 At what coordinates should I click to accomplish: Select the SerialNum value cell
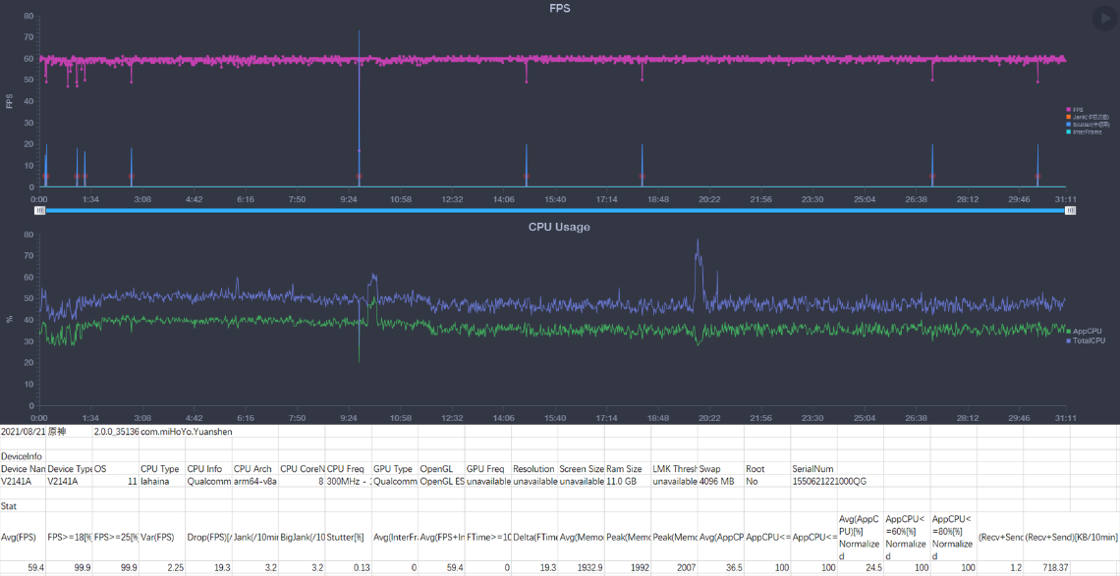pos(829,482)
